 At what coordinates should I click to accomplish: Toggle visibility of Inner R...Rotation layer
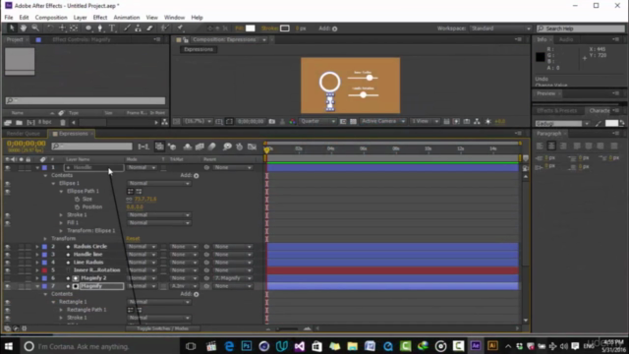pyautogui.click(x=7, y=270)
